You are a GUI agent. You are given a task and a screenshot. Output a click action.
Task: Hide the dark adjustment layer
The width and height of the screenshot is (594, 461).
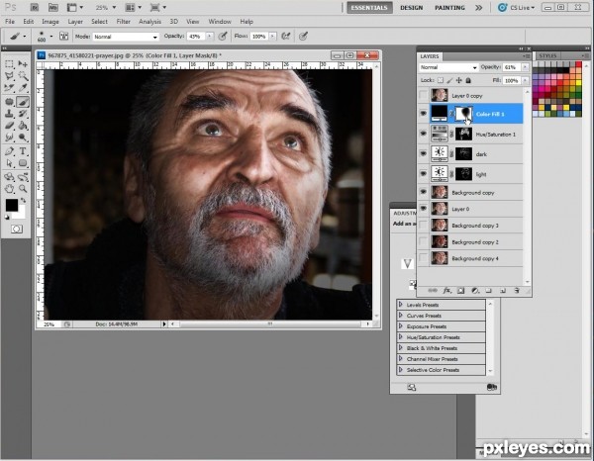423,153
